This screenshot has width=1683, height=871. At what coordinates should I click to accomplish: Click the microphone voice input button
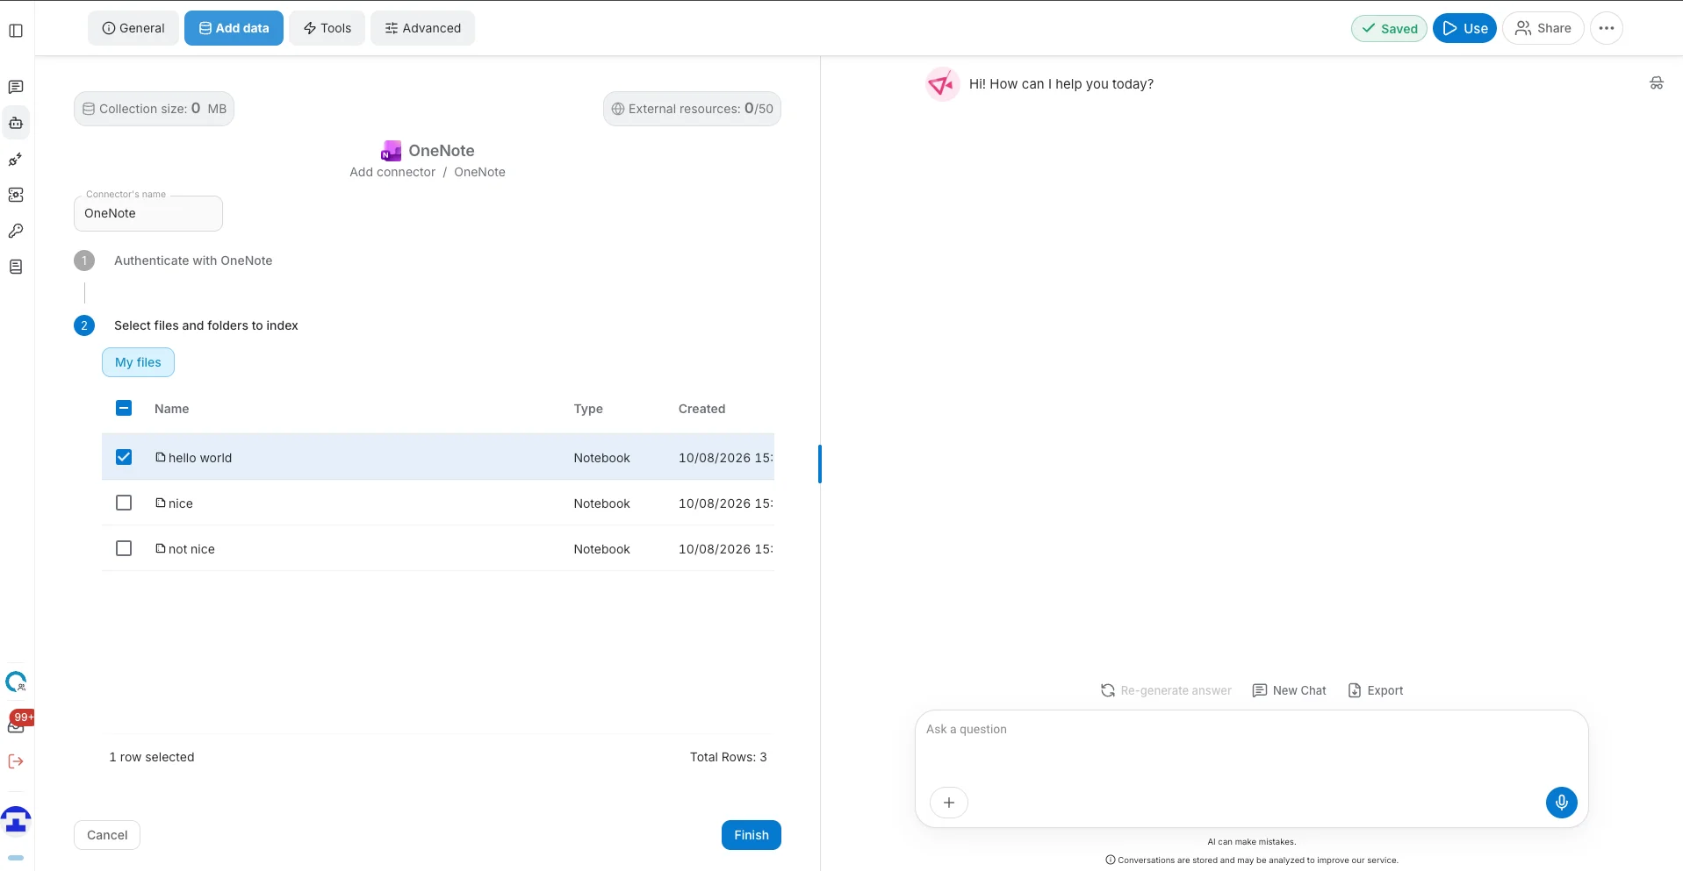pyautogui.click(x=1562, y=803)
